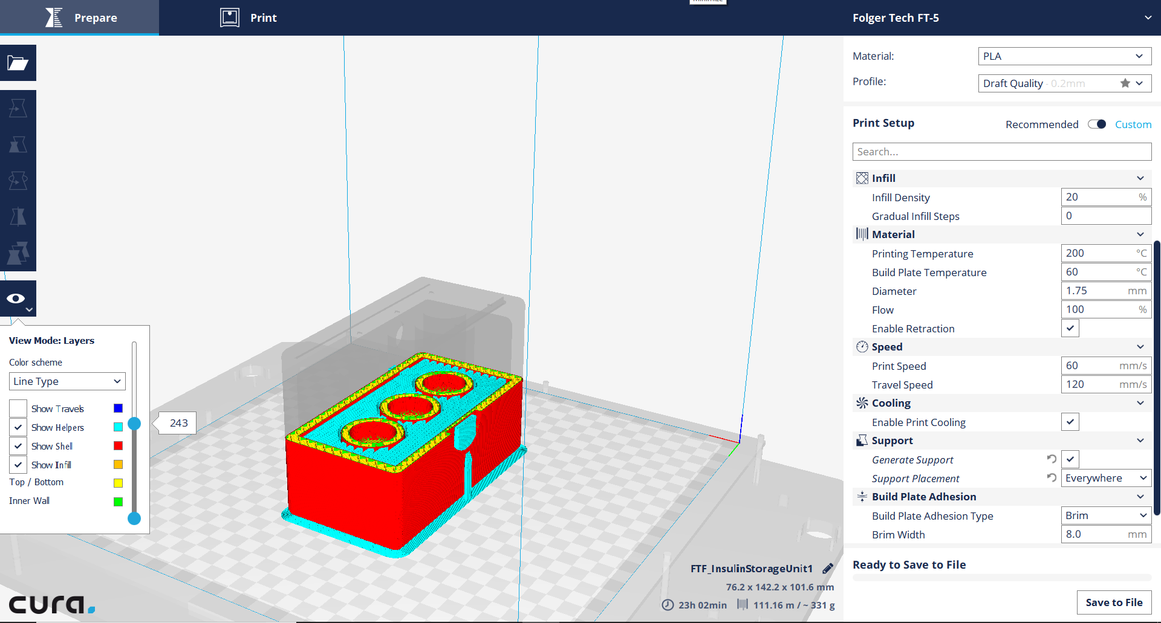This screenshot has width=1161, height=623.
Task: Click the Prepare stage icon
Action: click(x=54, y=18)
